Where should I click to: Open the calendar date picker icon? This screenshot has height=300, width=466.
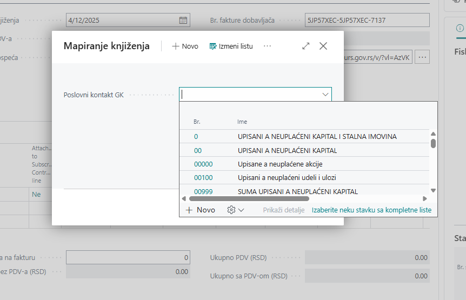pyautogui.click(x=183, y=21)
